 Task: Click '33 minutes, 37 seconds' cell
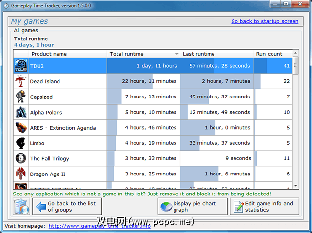pos(216,143)
